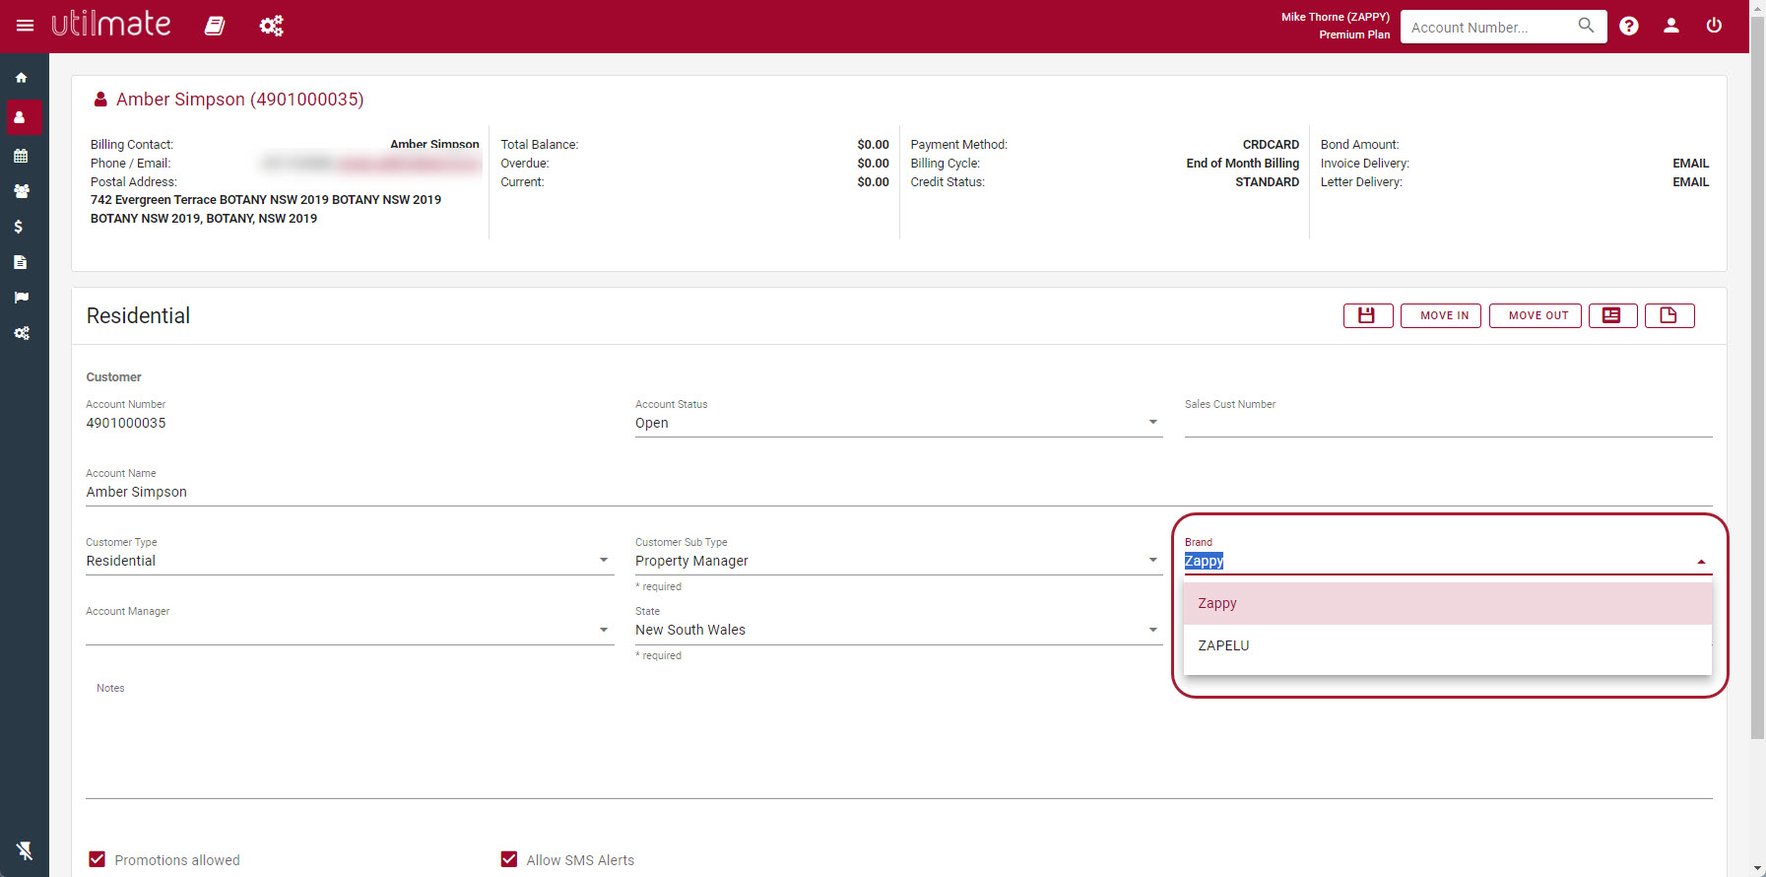This screenshot has width=1766, height=877.
Task: Open the hamburger navigation menu
Action: point(25,26)
